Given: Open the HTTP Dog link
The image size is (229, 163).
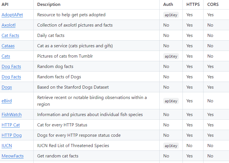Looking at the screenshot, I should [x=11, y=135].
